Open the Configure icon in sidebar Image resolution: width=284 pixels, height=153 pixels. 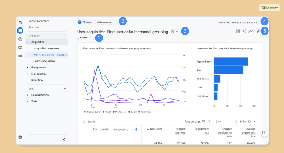coord(20,56)
